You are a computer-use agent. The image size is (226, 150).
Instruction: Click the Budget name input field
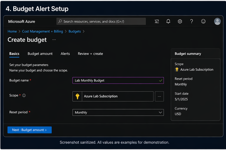118,81
